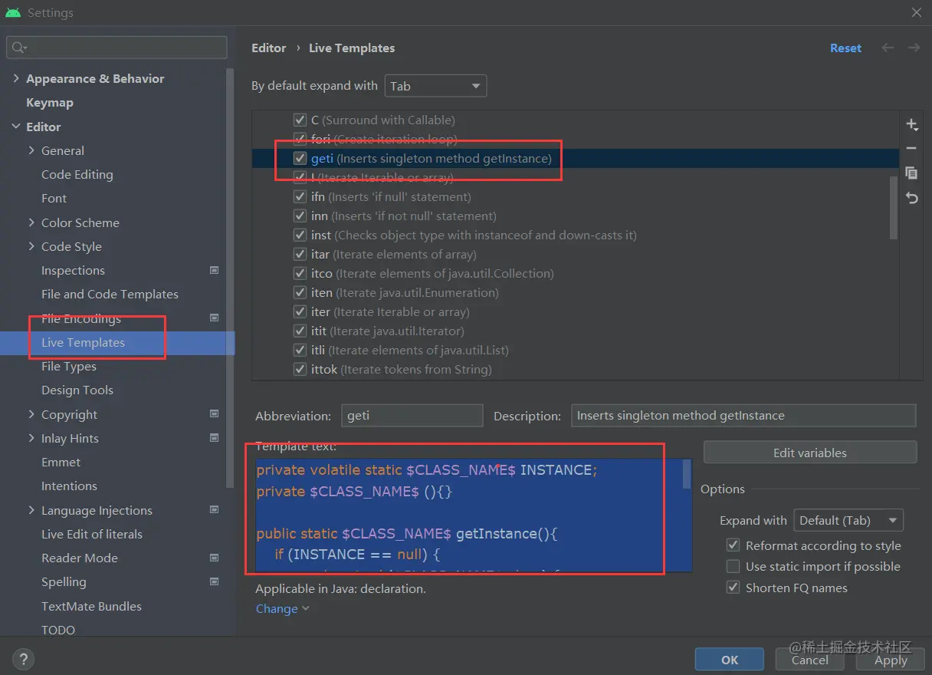Click project-level icon next to Inspections

(215, 270)
